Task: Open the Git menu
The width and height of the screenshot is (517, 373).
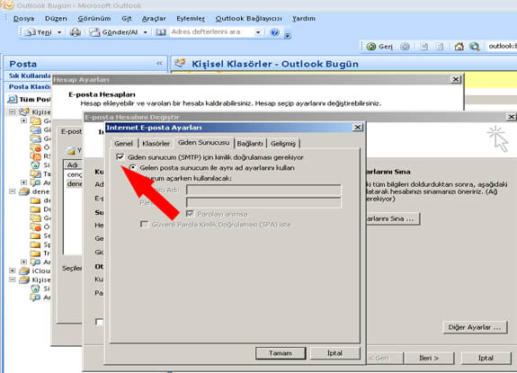Action: click(x=127, y=19)
